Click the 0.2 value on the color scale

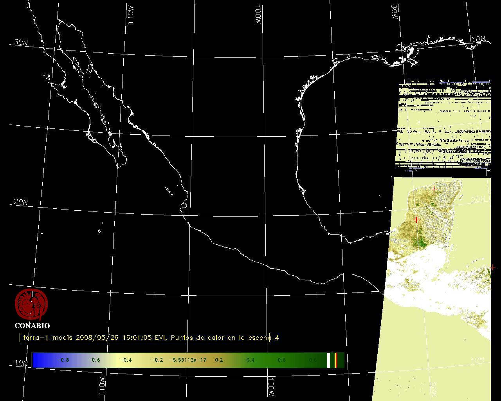(x=219, y=360)
